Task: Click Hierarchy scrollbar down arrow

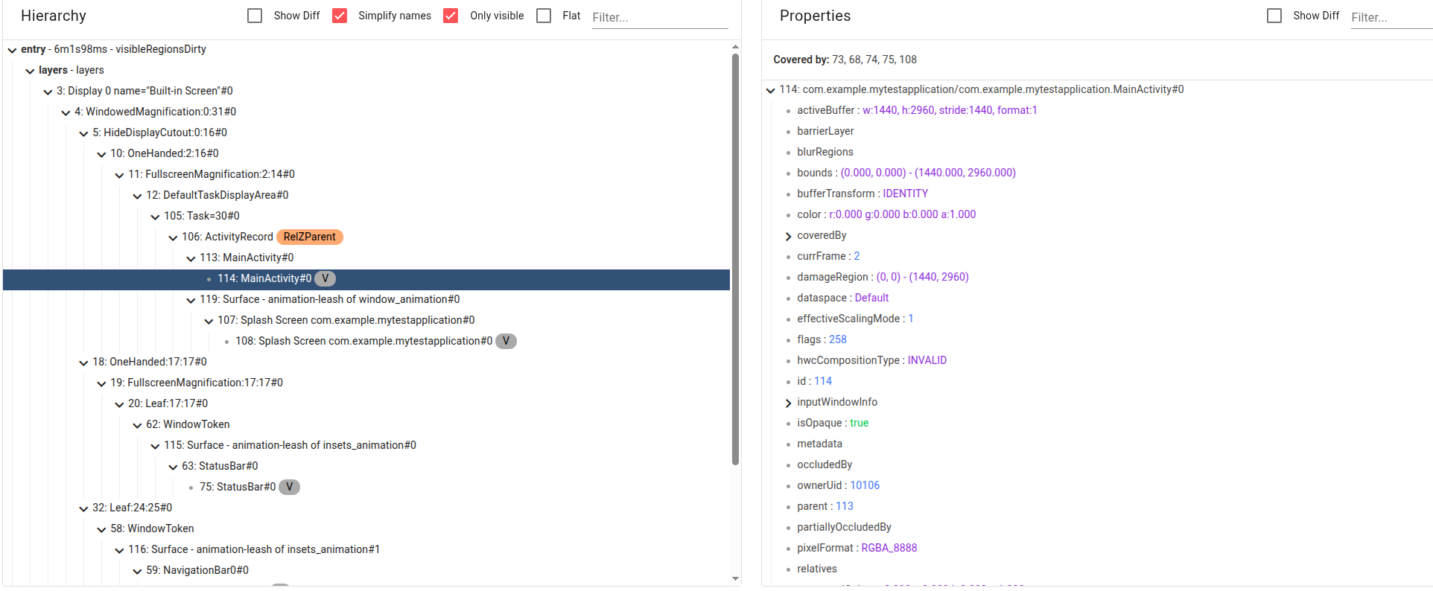Action: (735, 578)
